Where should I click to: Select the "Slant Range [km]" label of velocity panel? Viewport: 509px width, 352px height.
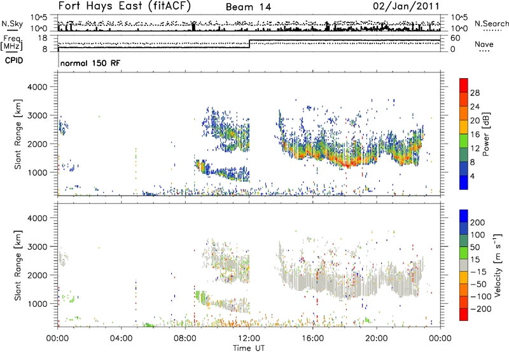click(x=18, y=265)
